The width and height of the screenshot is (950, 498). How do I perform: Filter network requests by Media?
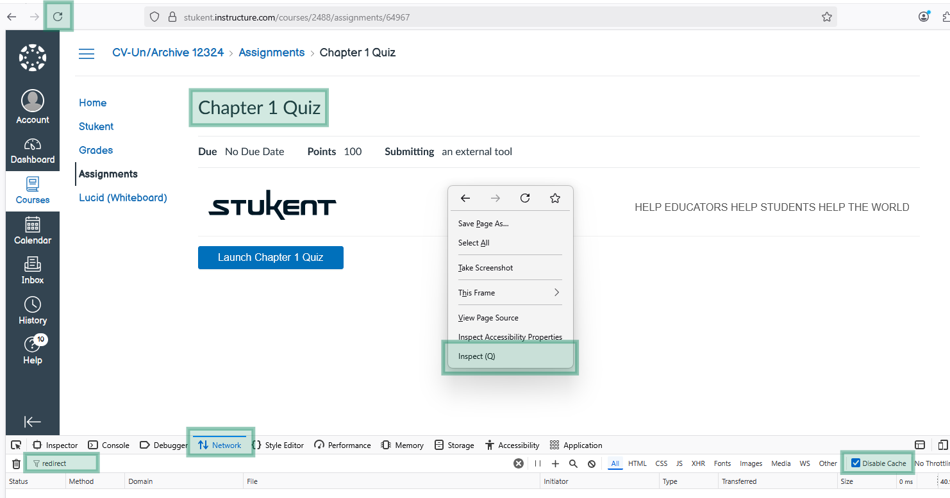(781, 463)
